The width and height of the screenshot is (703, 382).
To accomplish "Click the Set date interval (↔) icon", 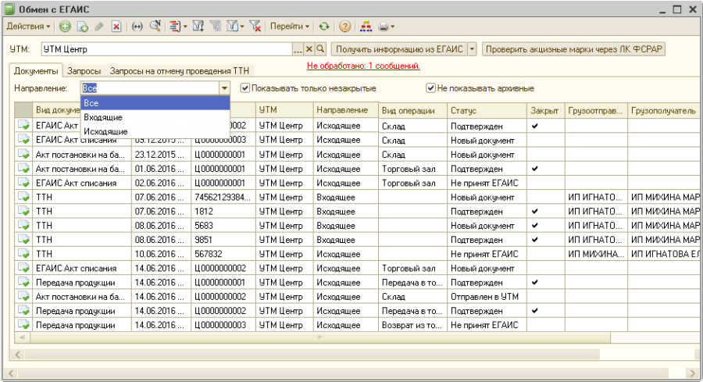I will (137, 27).
